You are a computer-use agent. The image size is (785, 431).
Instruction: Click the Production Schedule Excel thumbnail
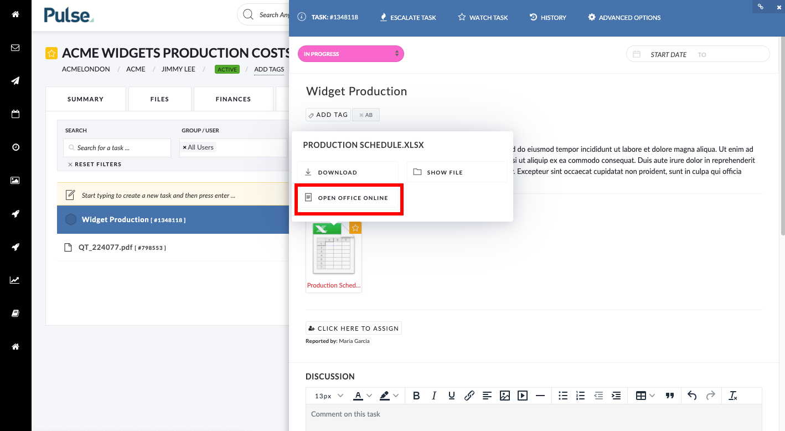click(333, 249)
